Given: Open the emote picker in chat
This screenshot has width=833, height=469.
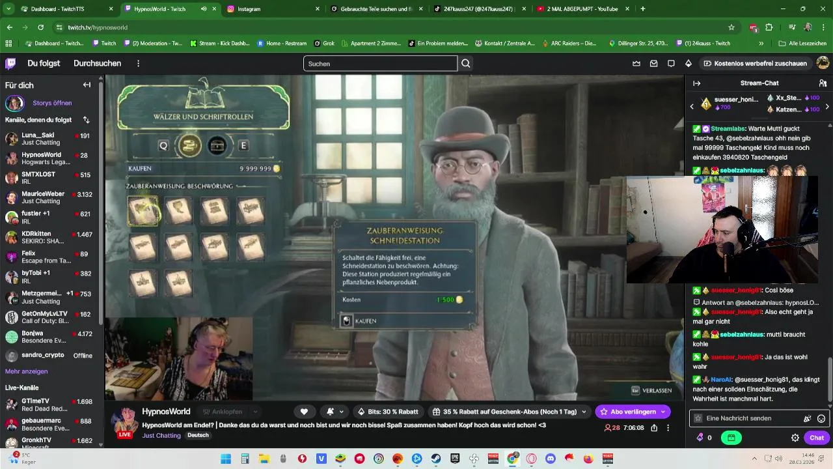Looking at the screenshot, I should click(x=821, y=418).
